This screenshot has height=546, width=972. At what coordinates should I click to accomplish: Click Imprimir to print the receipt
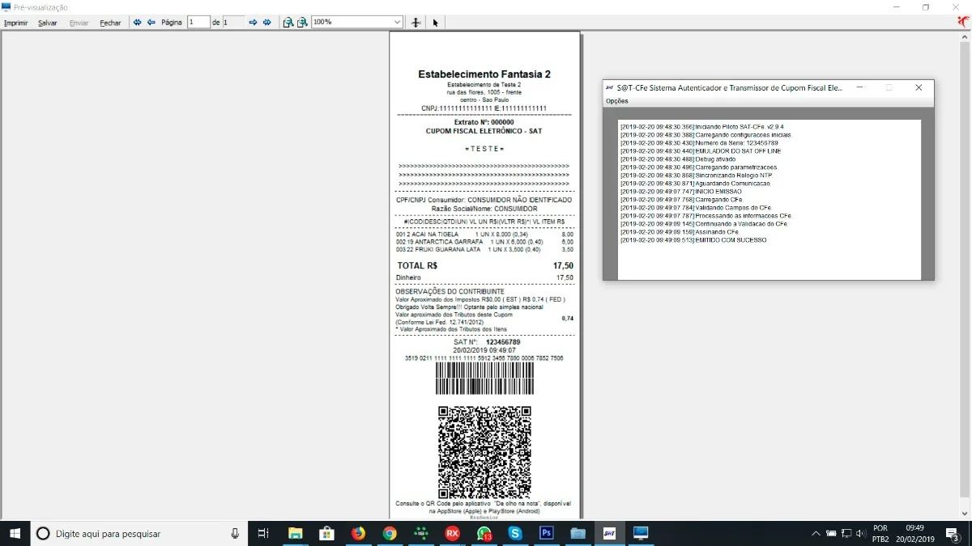click(16, 23)
